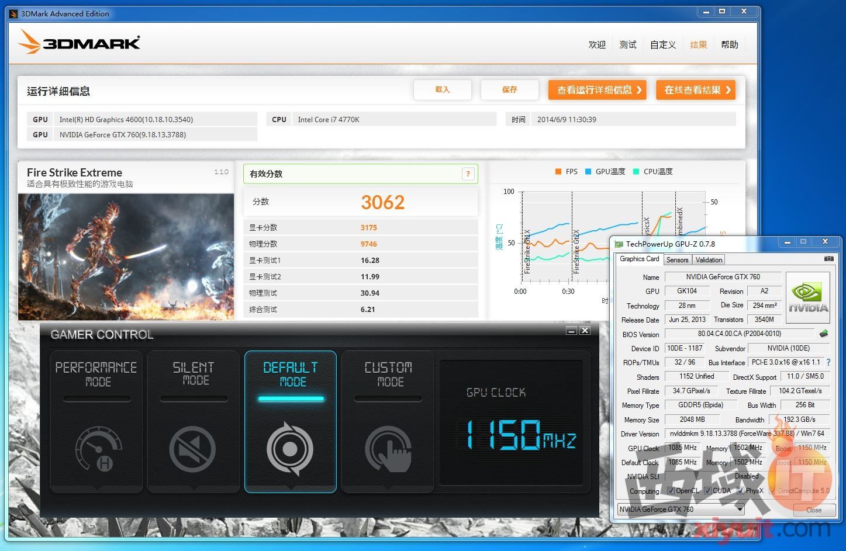Click the BIOS Version field
This screenshot has height=551, width=846.
(x=739, y=334)
